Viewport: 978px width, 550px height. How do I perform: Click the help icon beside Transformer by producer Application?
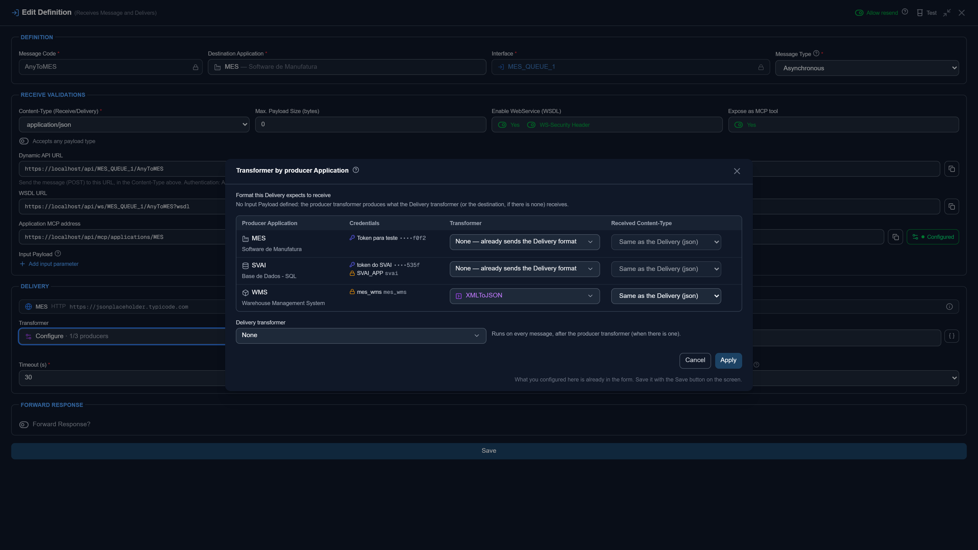click(x=356, y=170)
